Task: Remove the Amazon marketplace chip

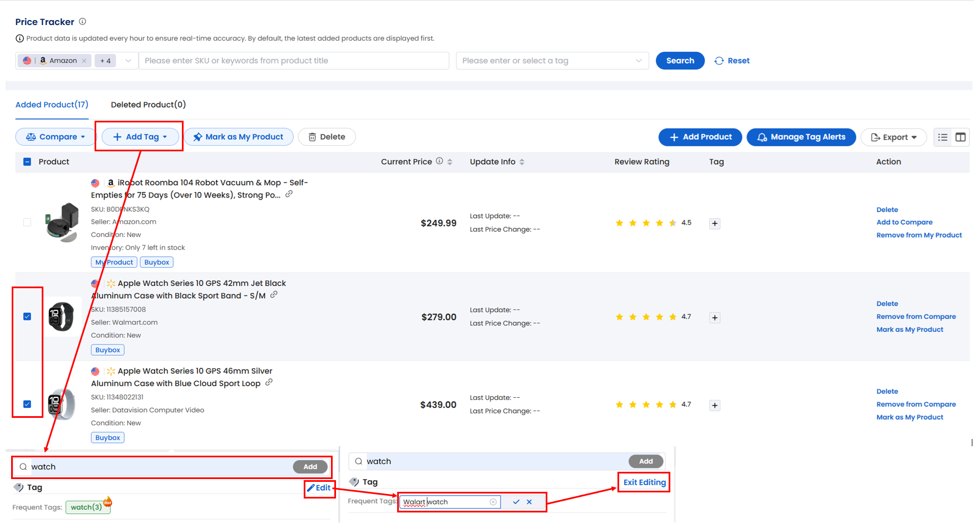Action: click(x=84, y=61)
